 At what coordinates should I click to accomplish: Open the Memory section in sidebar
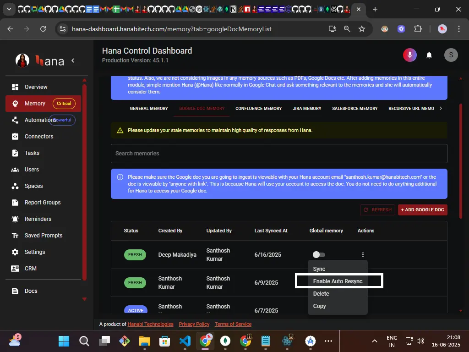click(43, 104)
